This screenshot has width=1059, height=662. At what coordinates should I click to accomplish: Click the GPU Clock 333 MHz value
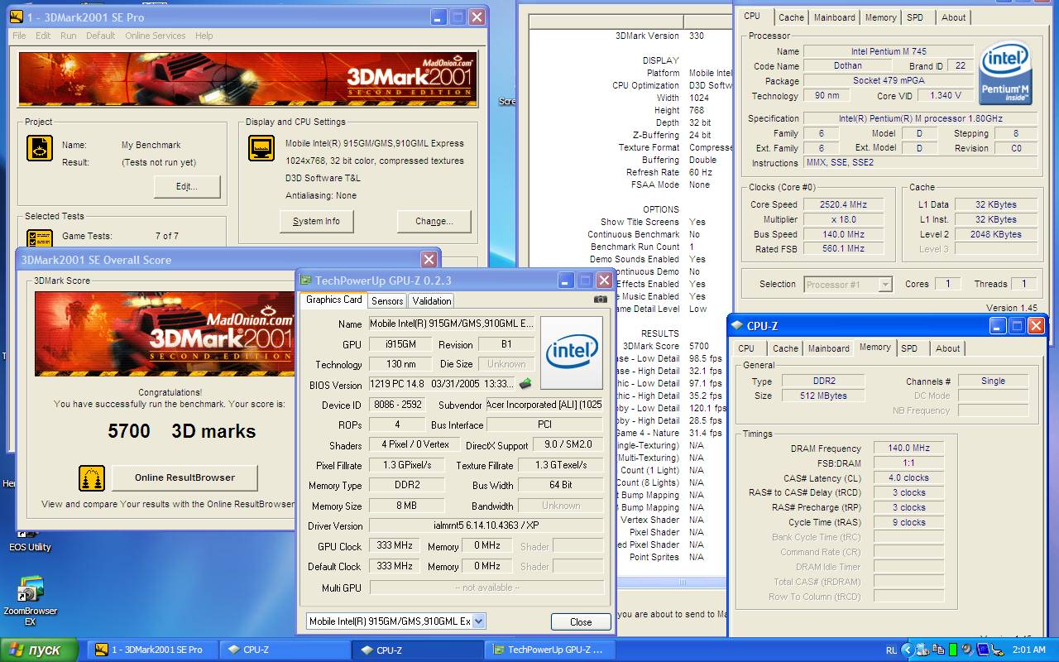[395, 546]
